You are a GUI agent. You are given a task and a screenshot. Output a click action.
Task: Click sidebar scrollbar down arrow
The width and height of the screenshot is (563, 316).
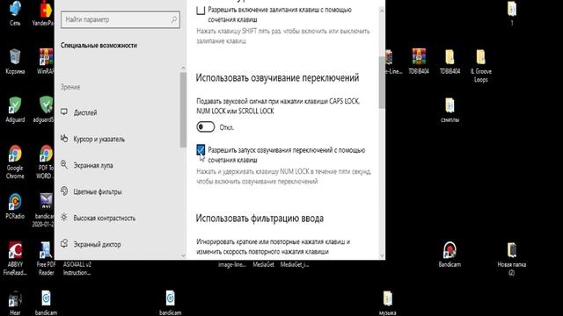(184, 255)
